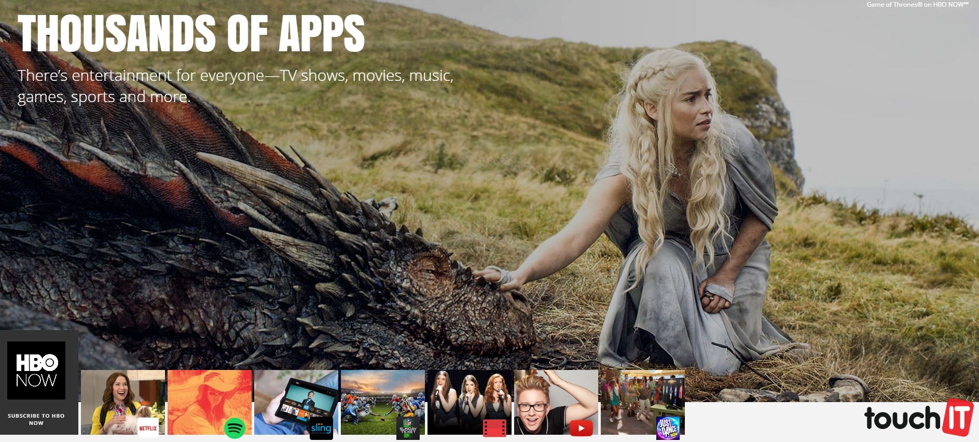The height and width of the screenshot is (442, 979).
Task: Open the thumbnail of the woman in yellow cardigan
Action: click(123, 402)
